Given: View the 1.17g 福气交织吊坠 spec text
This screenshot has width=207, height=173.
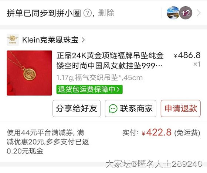Looking at the screenshot, I should pyautogui.click(x=99, y=78).
